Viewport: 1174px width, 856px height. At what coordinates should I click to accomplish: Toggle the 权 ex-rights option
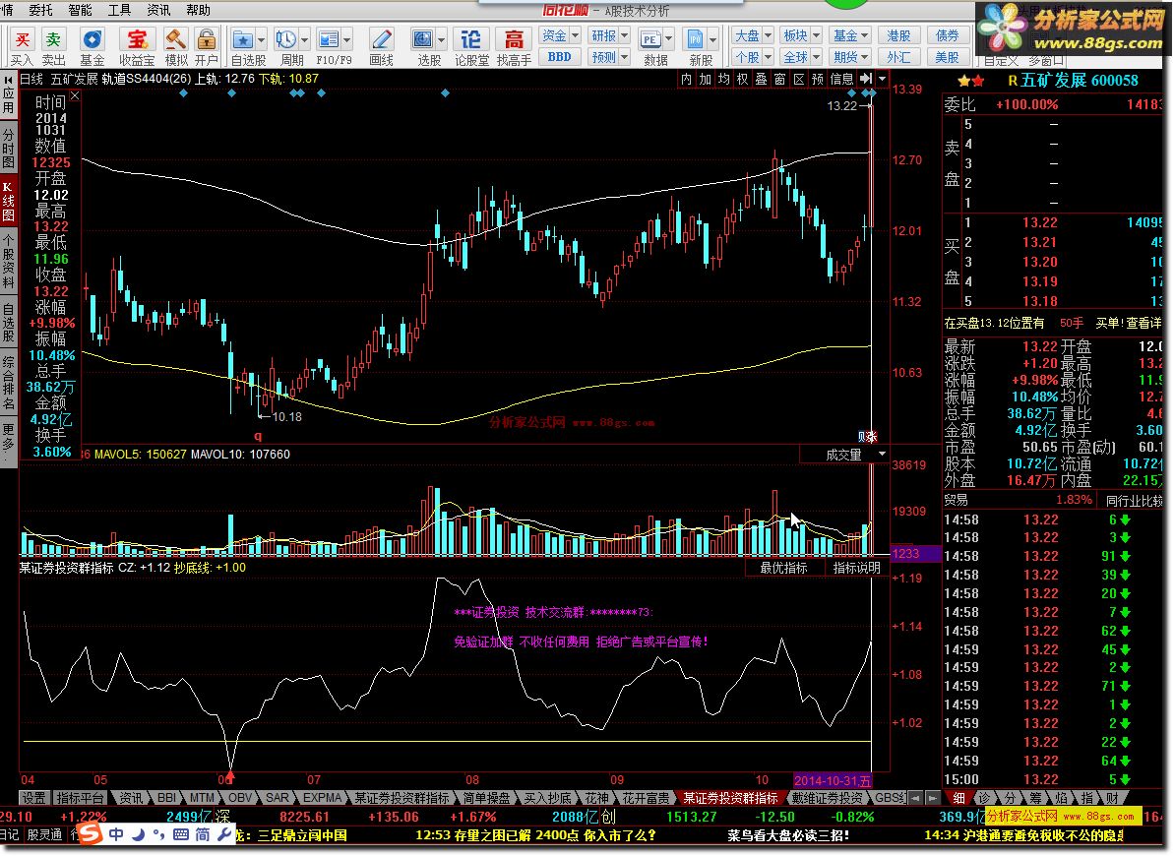click(743, 79)
